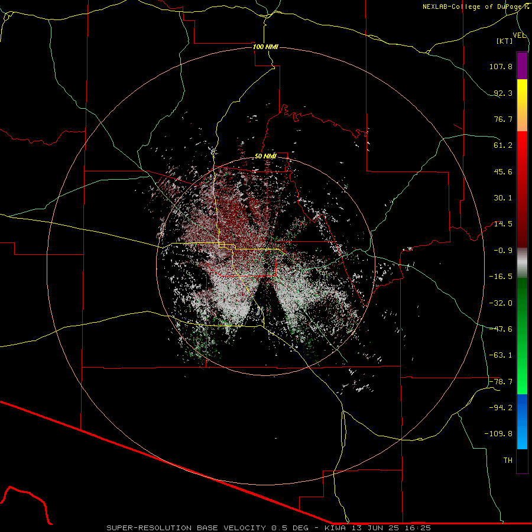Screen dimensions: 532x532
Task: Click the 14.5 velocity scale value
Action: point(503,224)
